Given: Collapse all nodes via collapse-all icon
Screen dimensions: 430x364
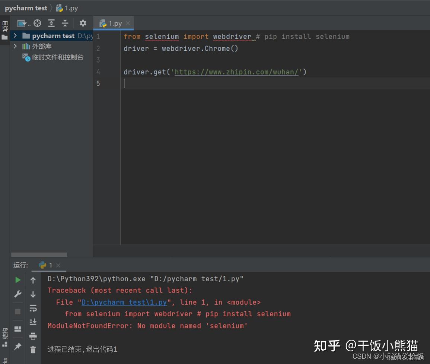Looking at the screenshot, I should tap(65, 23).
